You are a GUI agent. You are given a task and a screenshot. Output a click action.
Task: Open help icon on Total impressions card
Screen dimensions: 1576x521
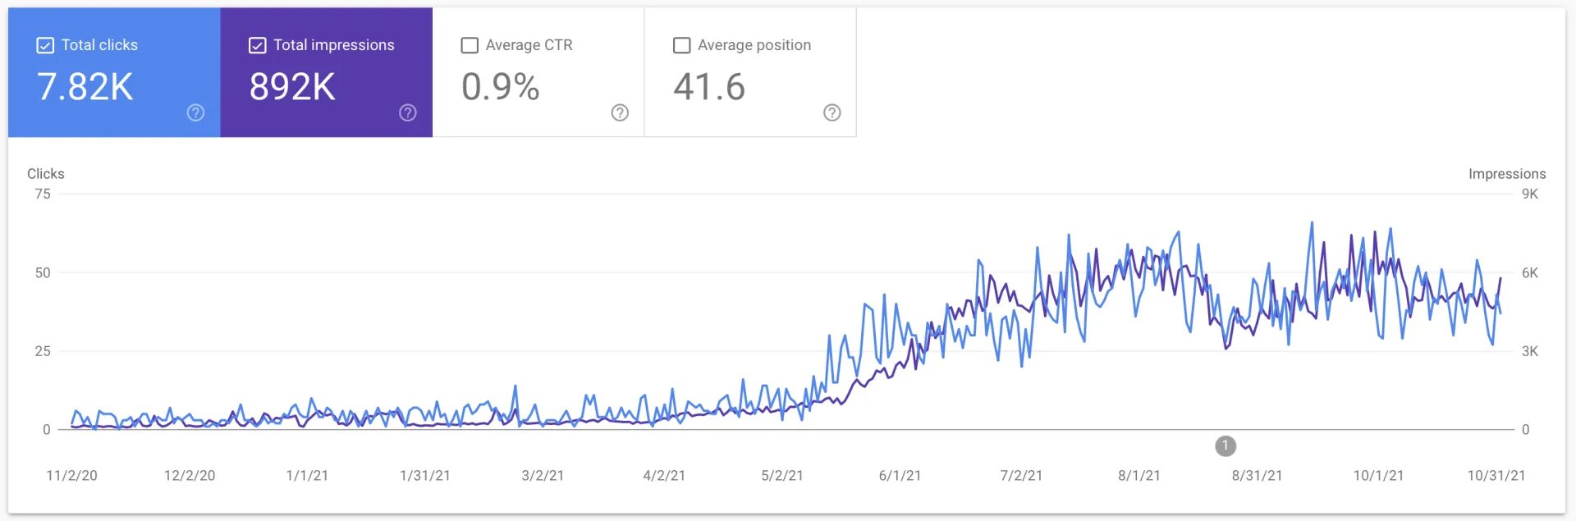click(x=408, y=113)
